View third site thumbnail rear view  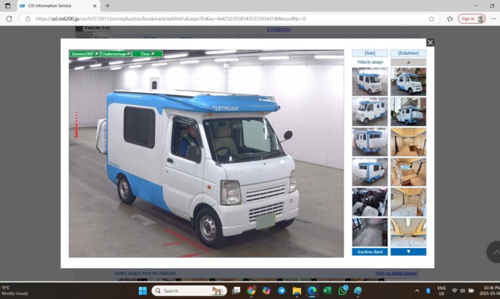(x=370, y=142)
